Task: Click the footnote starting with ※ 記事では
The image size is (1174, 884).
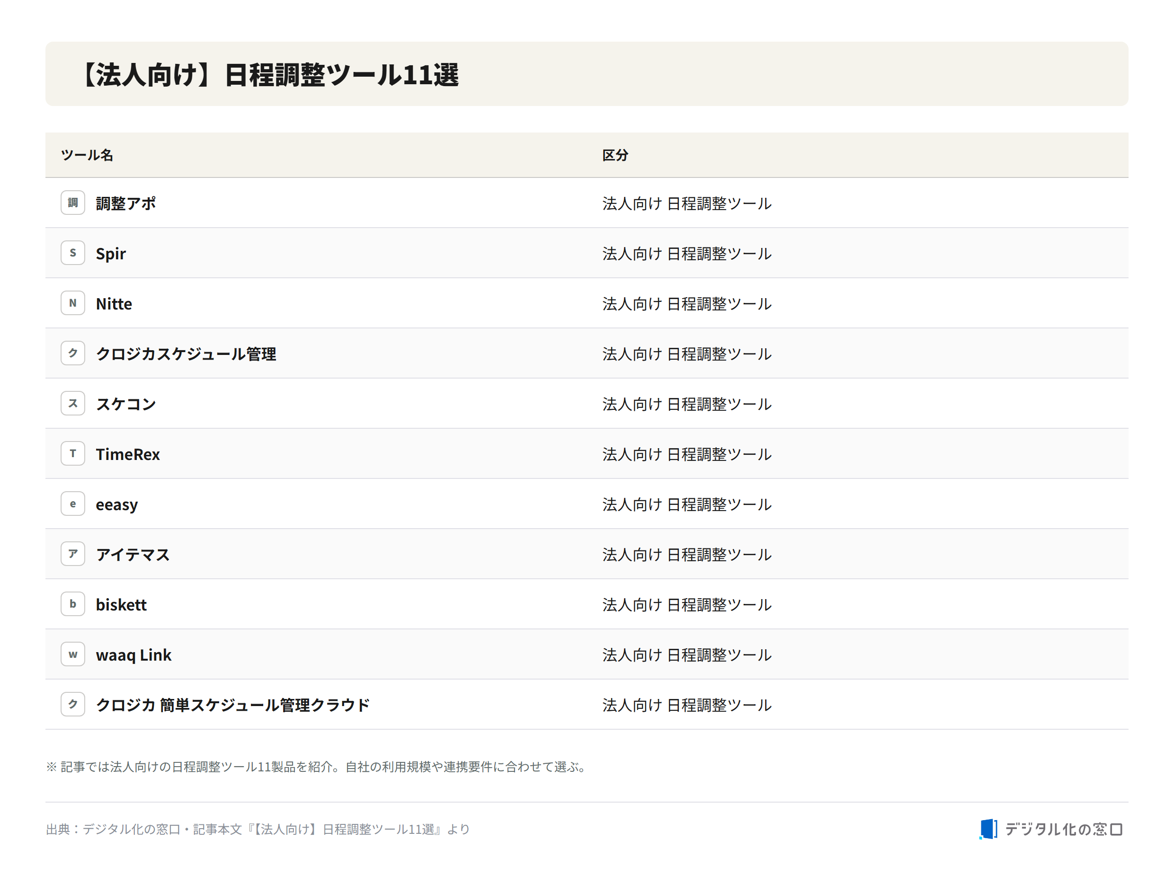Action: pyautogui.click(x=317, y=767)
